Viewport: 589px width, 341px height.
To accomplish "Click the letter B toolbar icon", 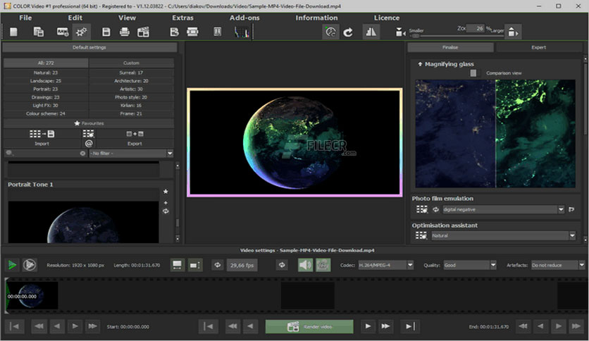I will [x=174, y=32].
